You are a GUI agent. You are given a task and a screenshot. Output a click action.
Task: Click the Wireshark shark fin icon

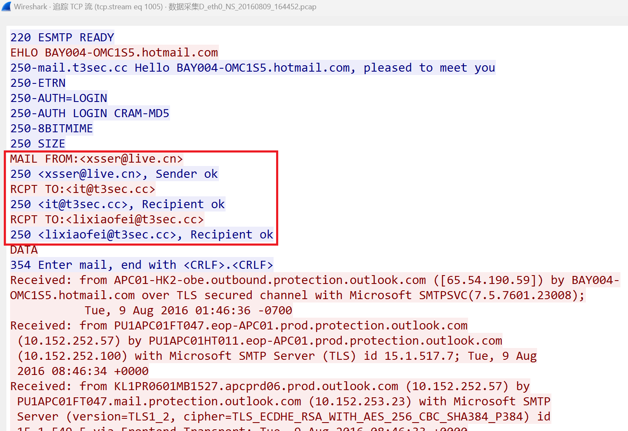(x=6, y=7)
